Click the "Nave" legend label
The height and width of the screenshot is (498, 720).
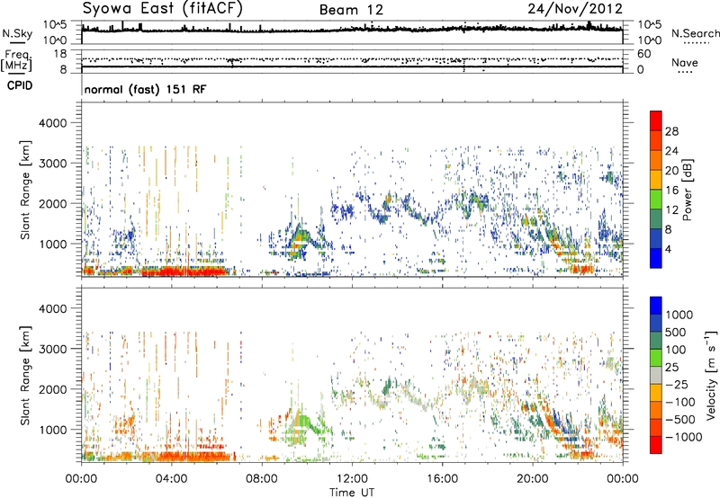tap(685, 62)
